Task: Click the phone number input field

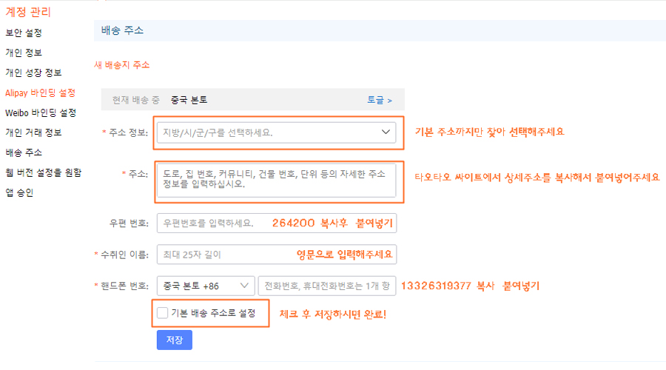Action: (x=327, y=286)
